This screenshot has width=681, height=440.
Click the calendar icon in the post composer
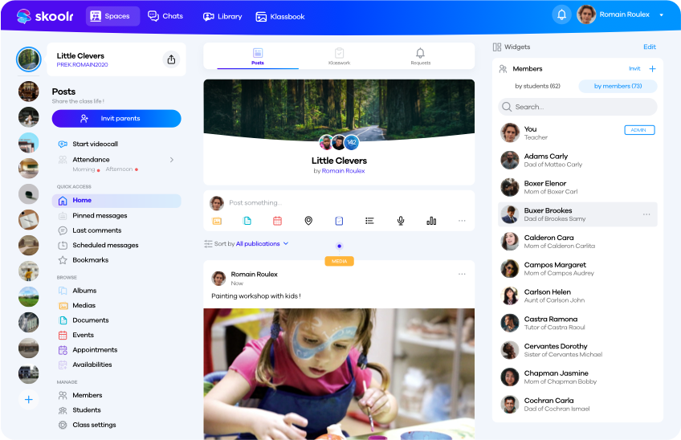point(278,221)
